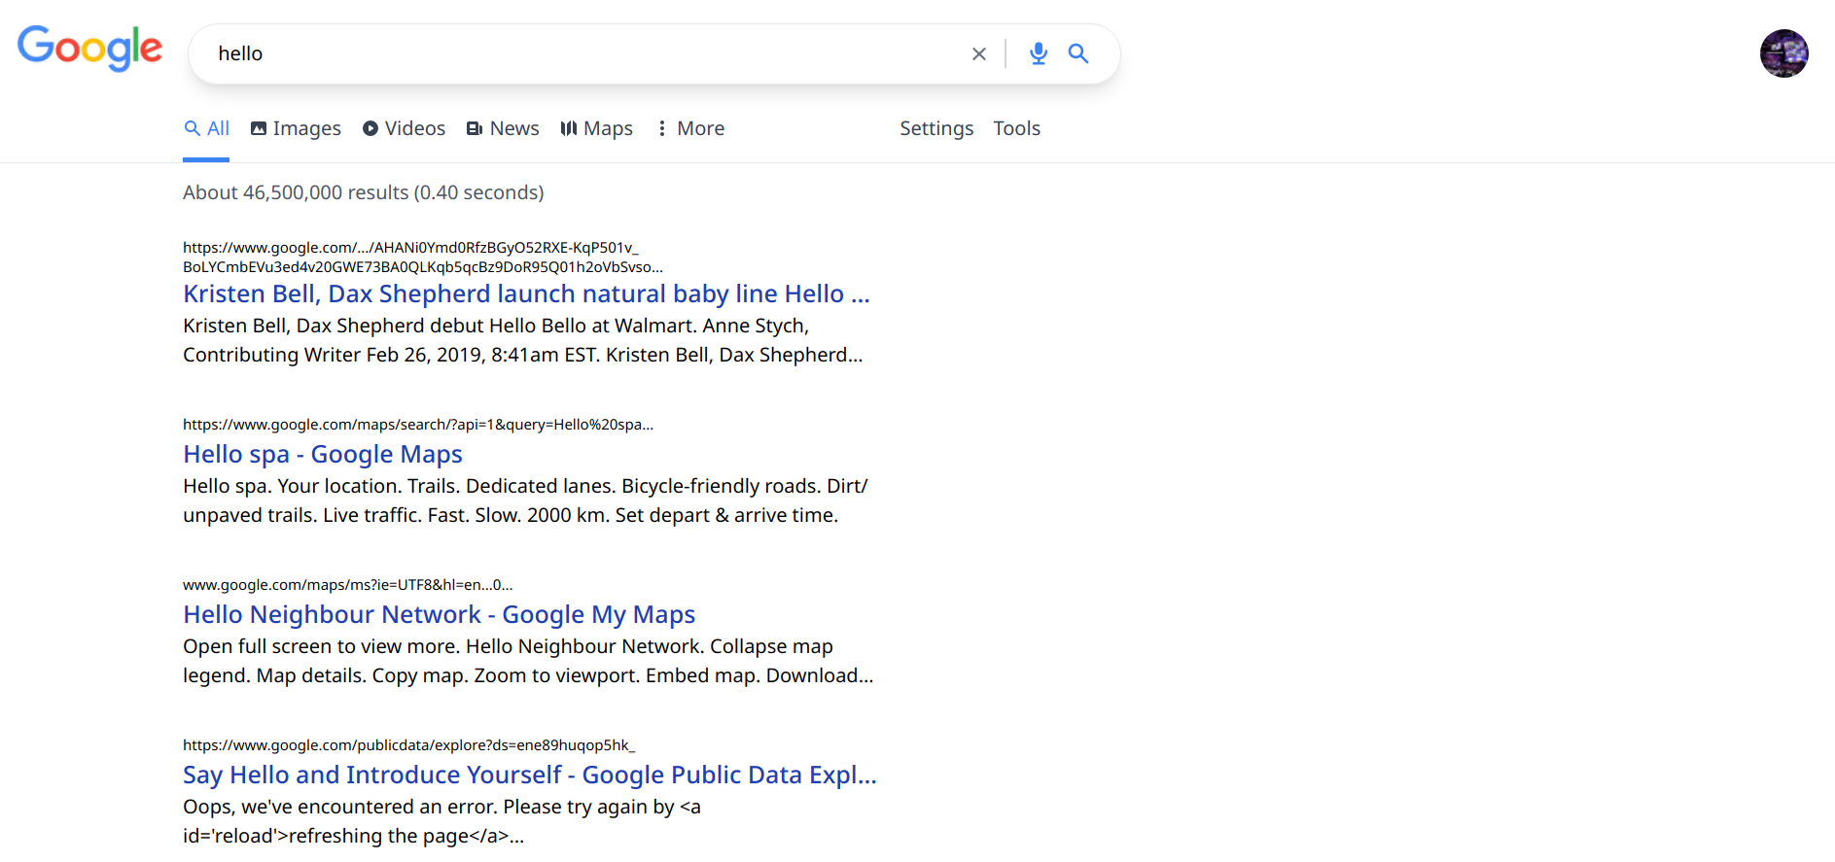
Task: Switch to Images tab
Action: pyautogui.click(x=296, y=128)
